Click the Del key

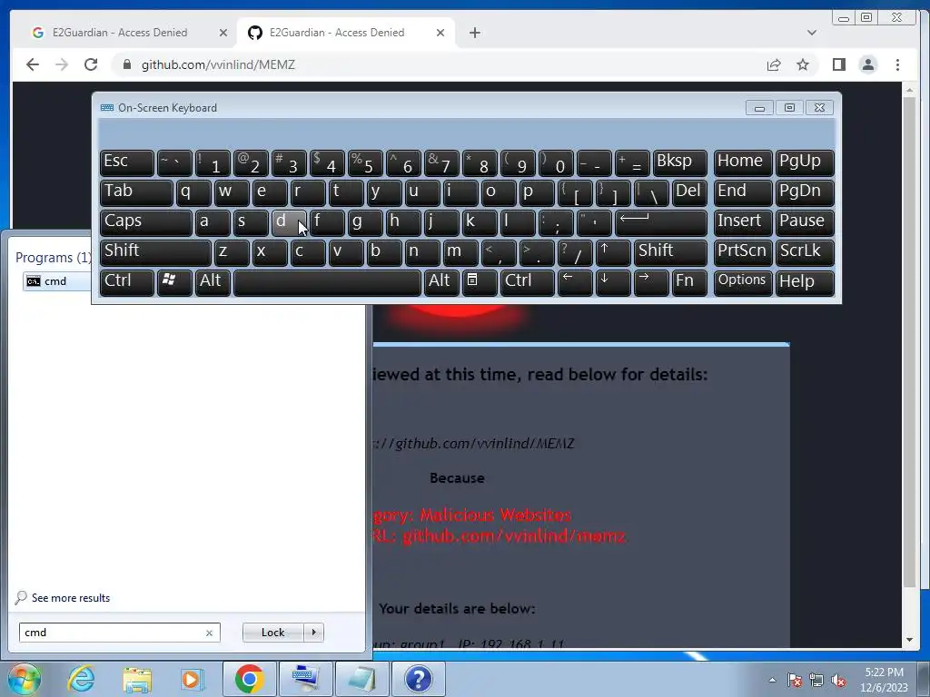coord(689,192)
